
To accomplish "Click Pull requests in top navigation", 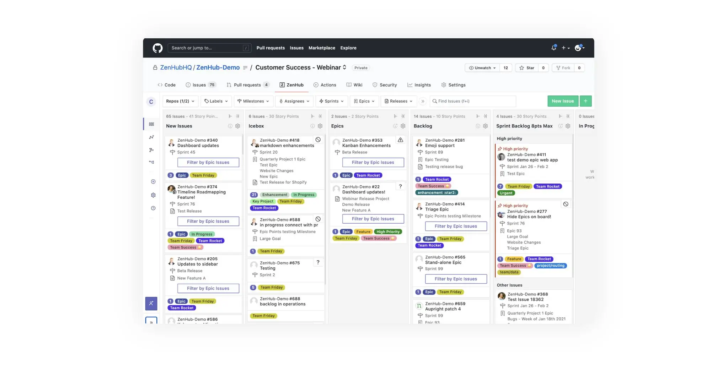I will (x=271, y=48).
